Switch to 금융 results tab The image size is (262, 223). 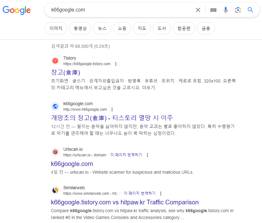(x=206, y=28)
